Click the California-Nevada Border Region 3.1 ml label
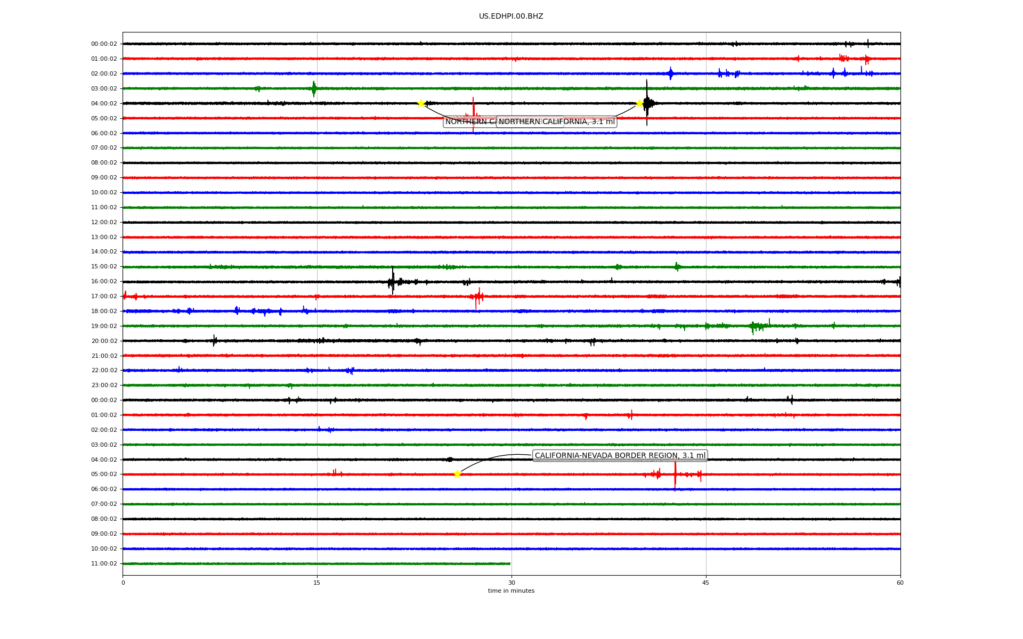This screenshot has width=1023, height=639. (620, 455)
